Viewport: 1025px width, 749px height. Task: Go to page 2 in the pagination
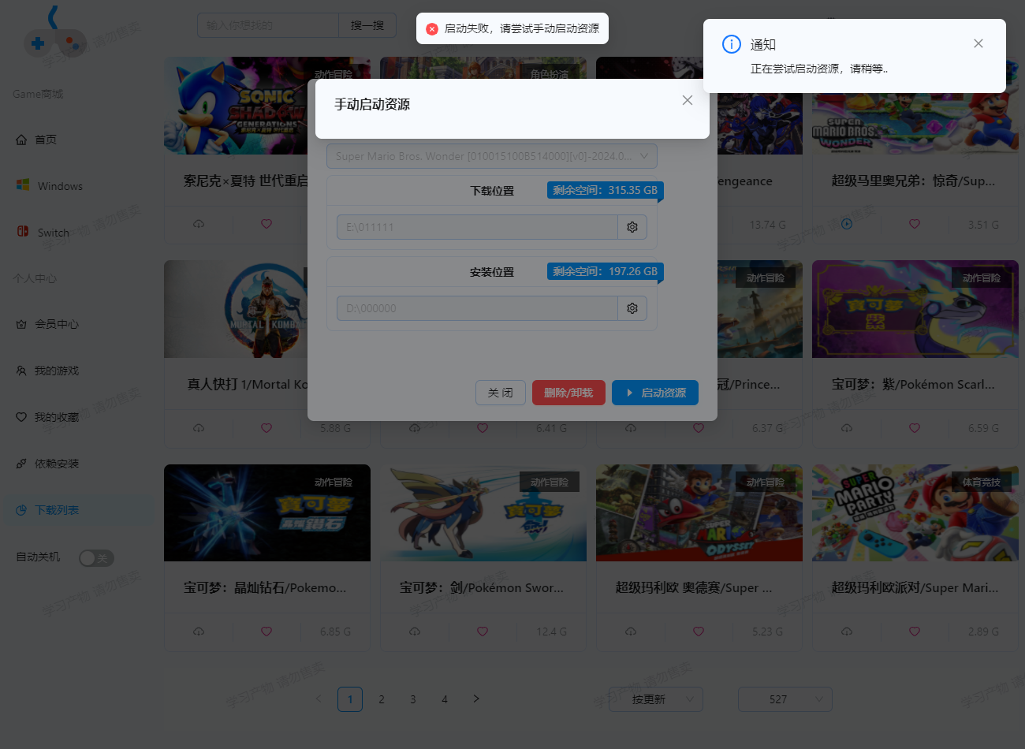[x=382, y=699]
